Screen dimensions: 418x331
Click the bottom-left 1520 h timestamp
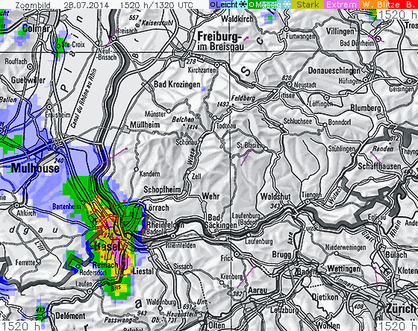21,326
